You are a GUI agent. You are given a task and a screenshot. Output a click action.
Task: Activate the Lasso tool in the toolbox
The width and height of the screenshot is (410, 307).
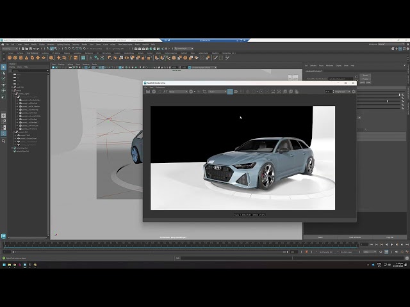coord(3,74)
